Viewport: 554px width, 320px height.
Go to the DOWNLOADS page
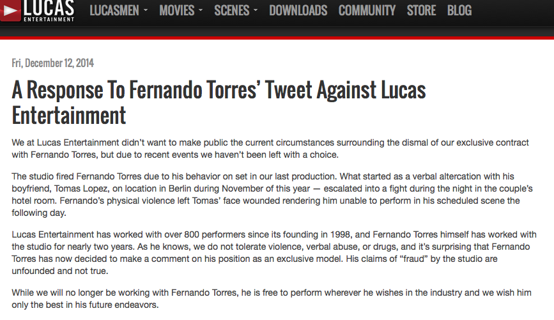pyautogui.click(x=298, y=11)
